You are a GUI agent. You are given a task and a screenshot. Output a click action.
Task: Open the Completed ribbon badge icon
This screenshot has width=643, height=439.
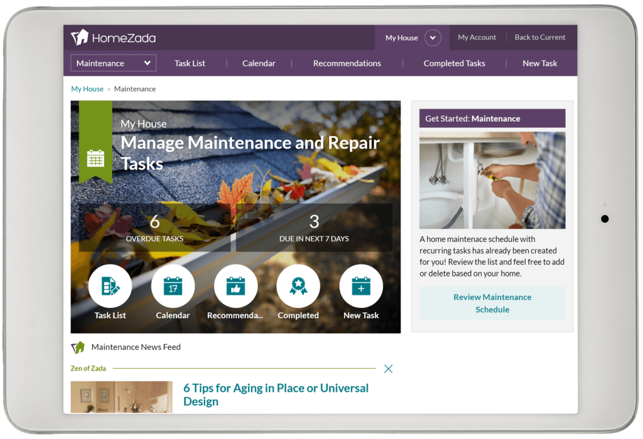pos(298,286)
